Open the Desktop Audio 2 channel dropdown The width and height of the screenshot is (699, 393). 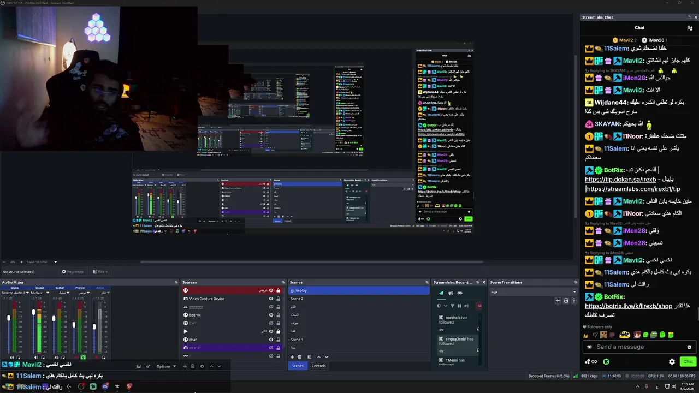(27, 293)
